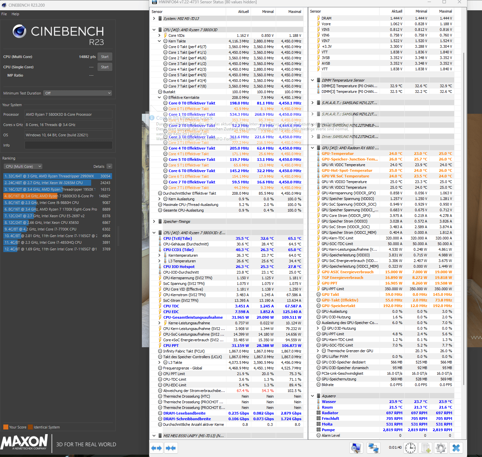Click the thermometer icon beside GPU-Temperatur
Viewport: 482px width, 457px height.
pos(319,154)
